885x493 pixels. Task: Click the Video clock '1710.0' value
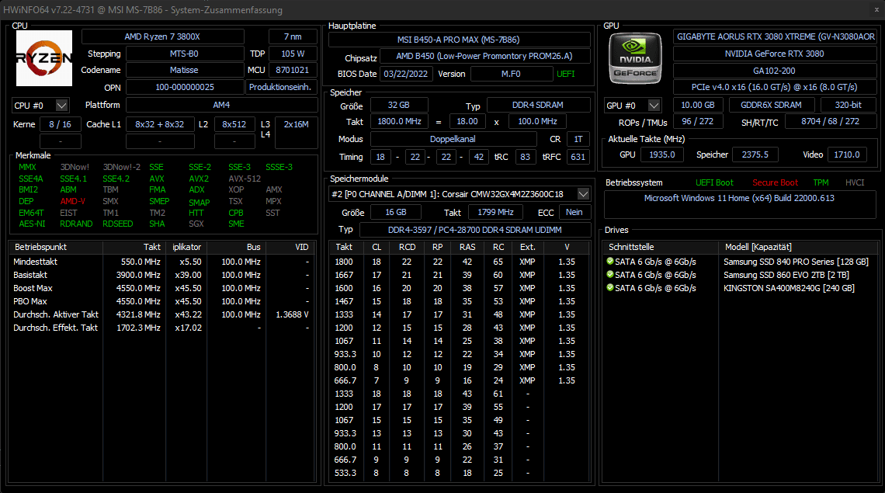coord(847,154)
